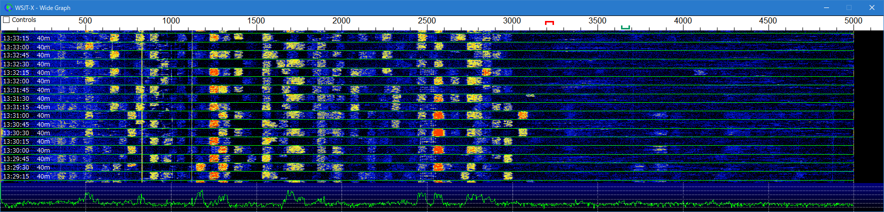Click the WSJT-X app icon in title bar
Viewport: 884px width, 212px height.
coord(8,7)
